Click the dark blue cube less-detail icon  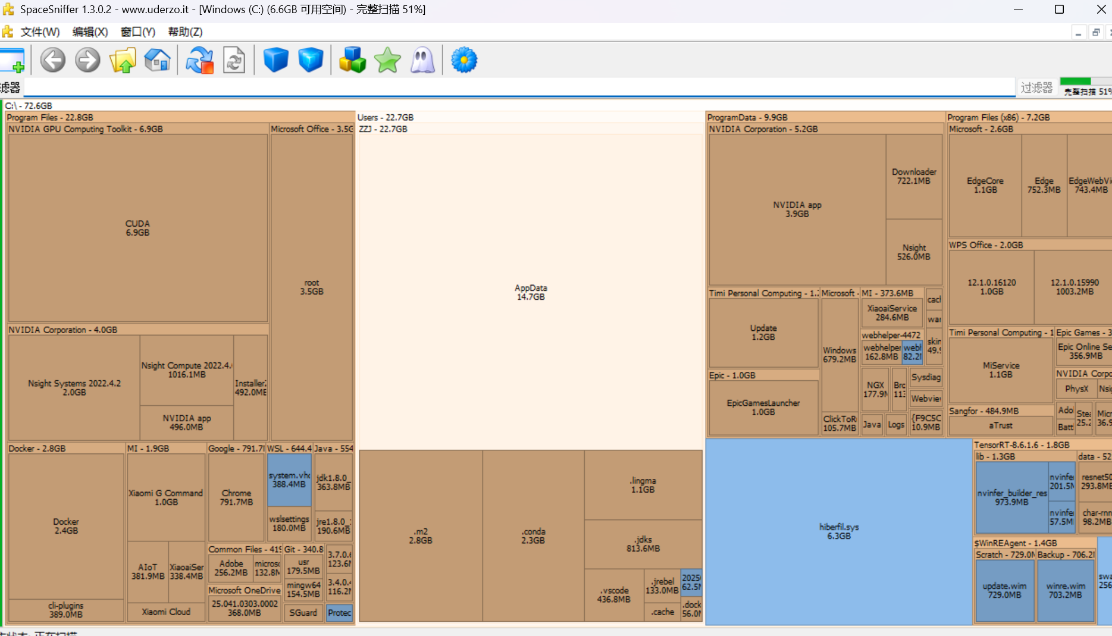click(275, 60)
